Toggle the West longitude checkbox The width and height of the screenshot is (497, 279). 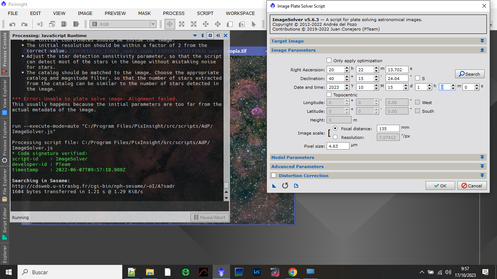[417, 102]
